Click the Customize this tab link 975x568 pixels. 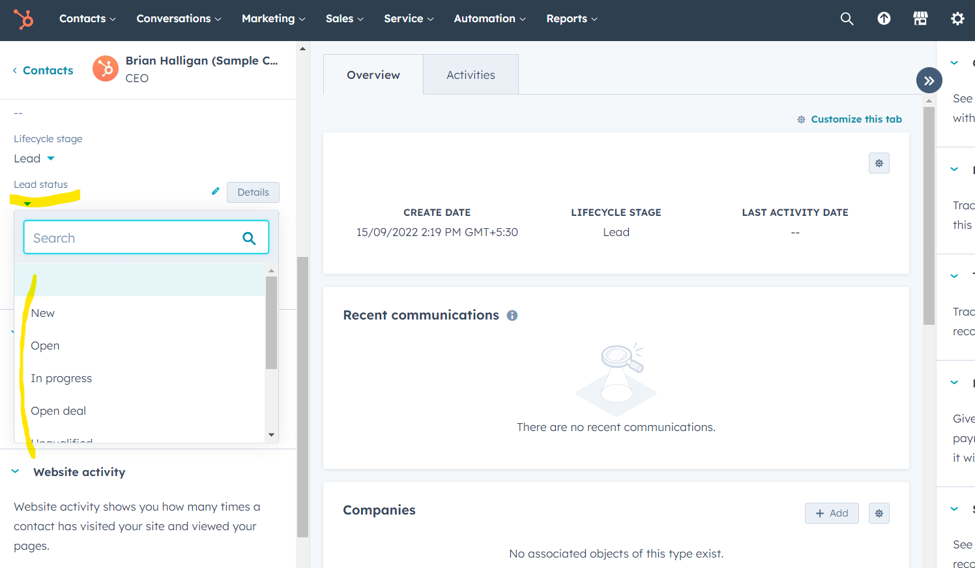[856, 119]
